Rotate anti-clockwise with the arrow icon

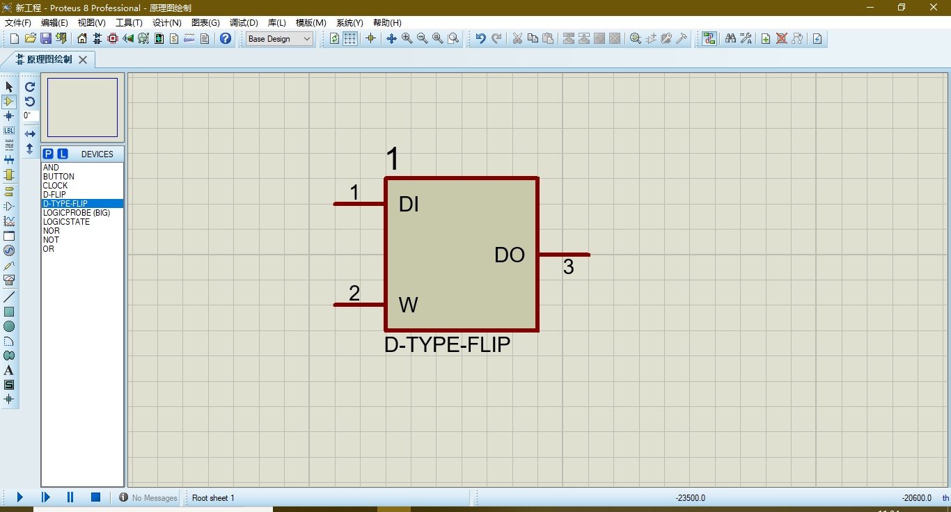[x=30, y=102]
